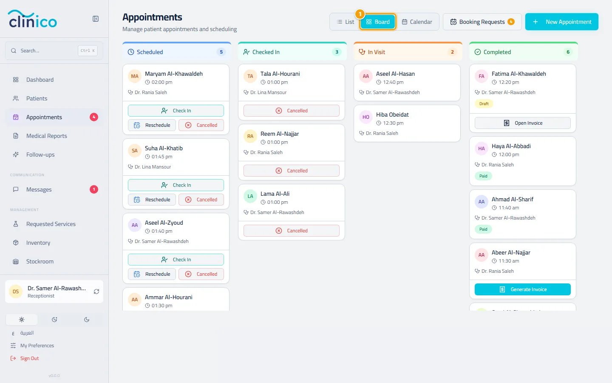The height and width of the screenshot is (383, 612).
Task: Open the Stockroom page
Action: (54, 261)
